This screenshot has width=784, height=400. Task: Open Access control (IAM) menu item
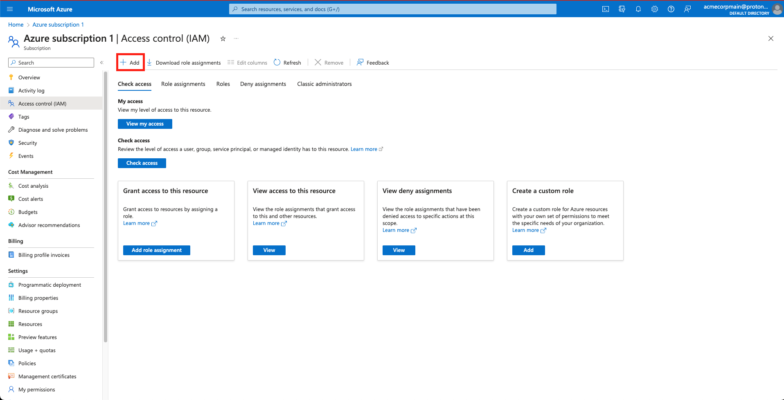[x=51, y=103]
